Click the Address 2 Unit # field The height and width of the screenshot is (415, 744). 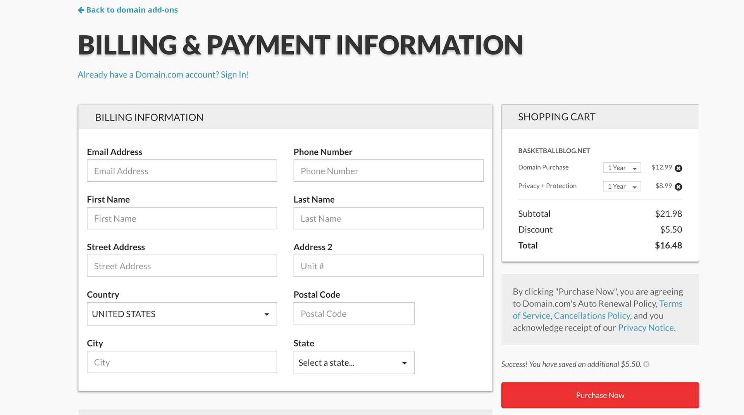click(x=388, y=266)
